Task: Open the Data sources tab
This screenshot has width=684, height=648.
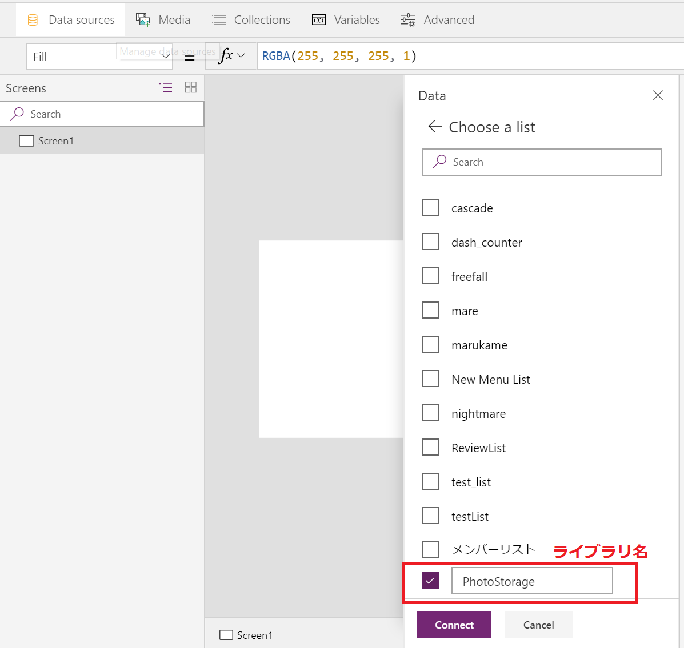Action: (x=71, y=19)
